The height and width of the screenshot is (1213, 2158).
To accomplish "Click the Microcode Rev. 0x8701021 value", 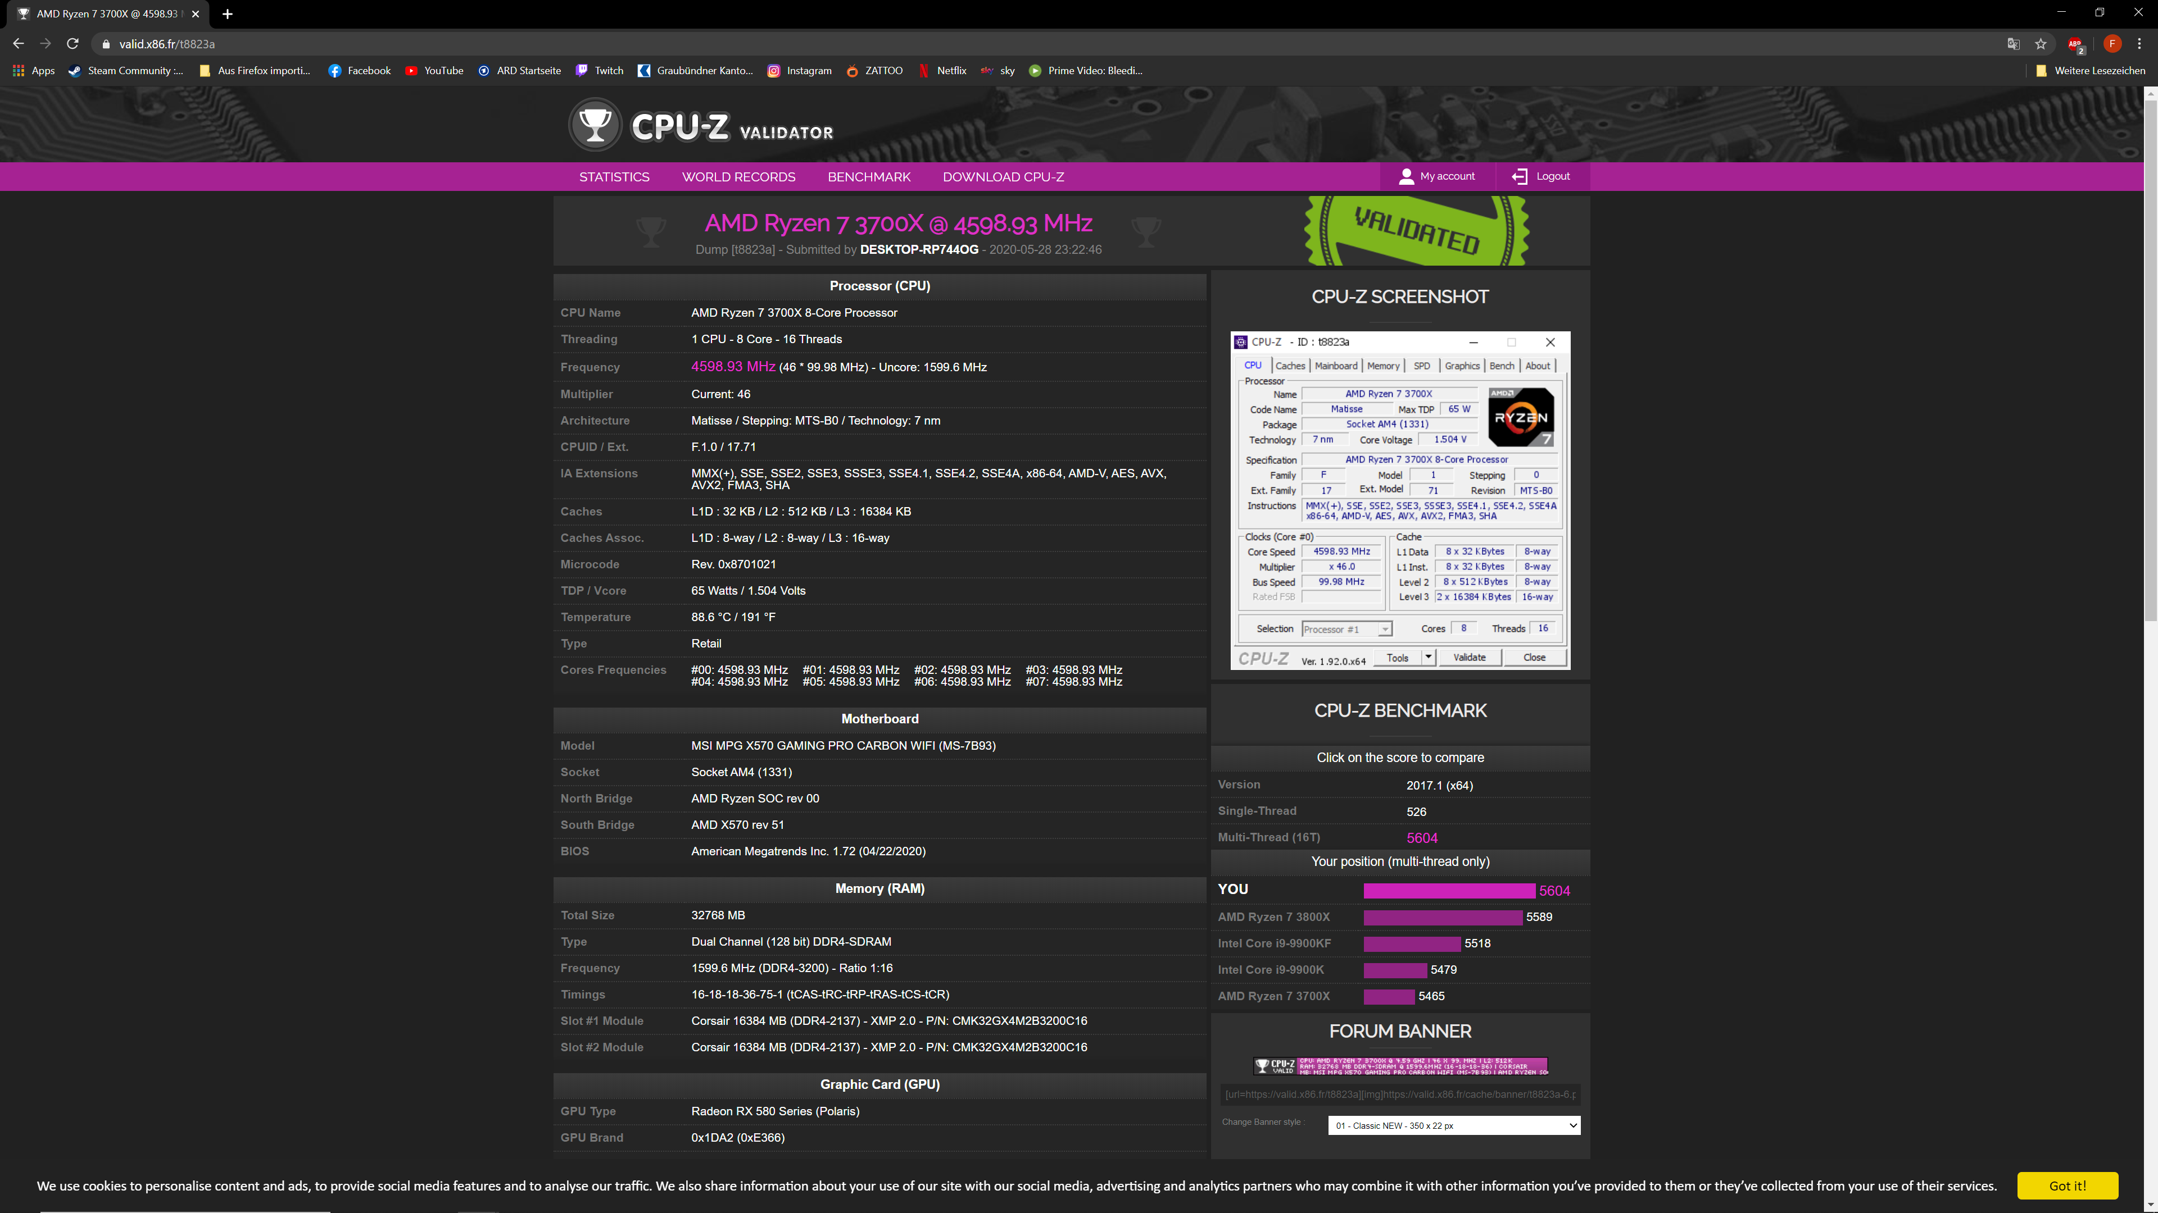I will pyautogui.click(x=733, y=564).
